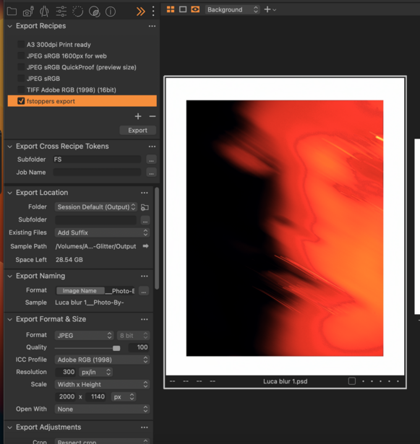Screen dimensions: 420x444
Task: Open the Lens tool tab icon
Action: 44,12
